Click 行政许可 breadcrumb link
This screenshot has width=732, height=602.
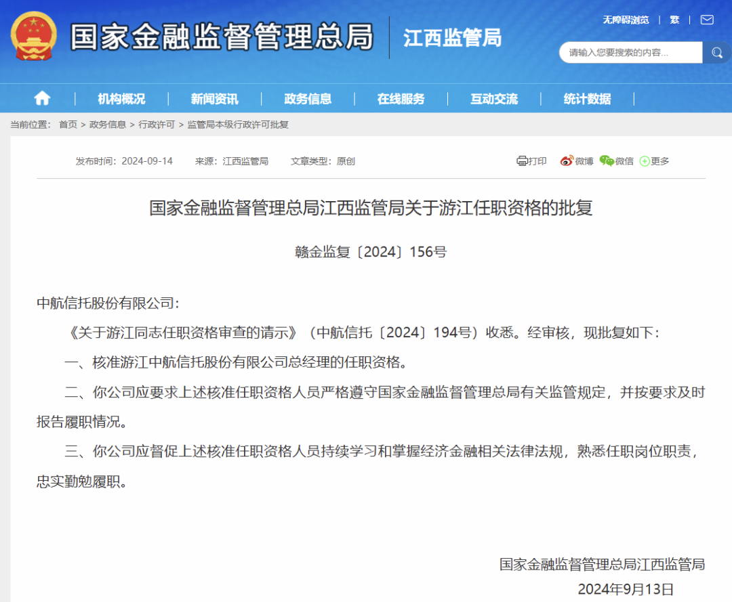click(157, 125)
